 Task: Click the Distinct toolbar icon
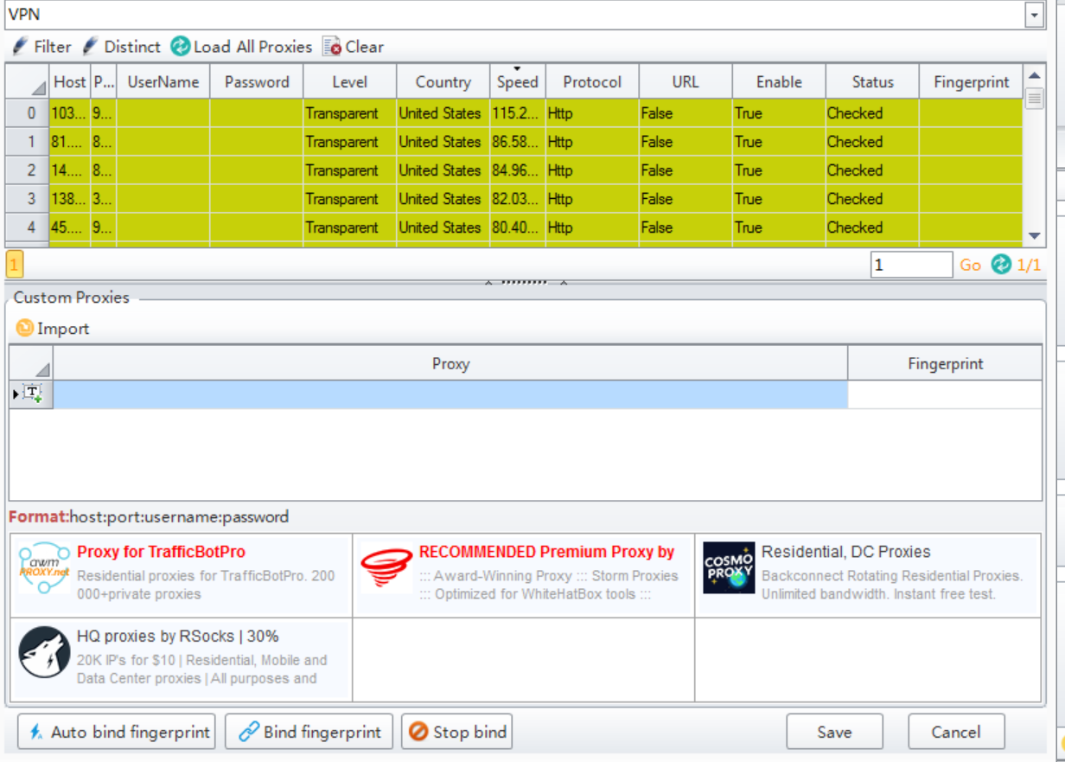[90, 47]
